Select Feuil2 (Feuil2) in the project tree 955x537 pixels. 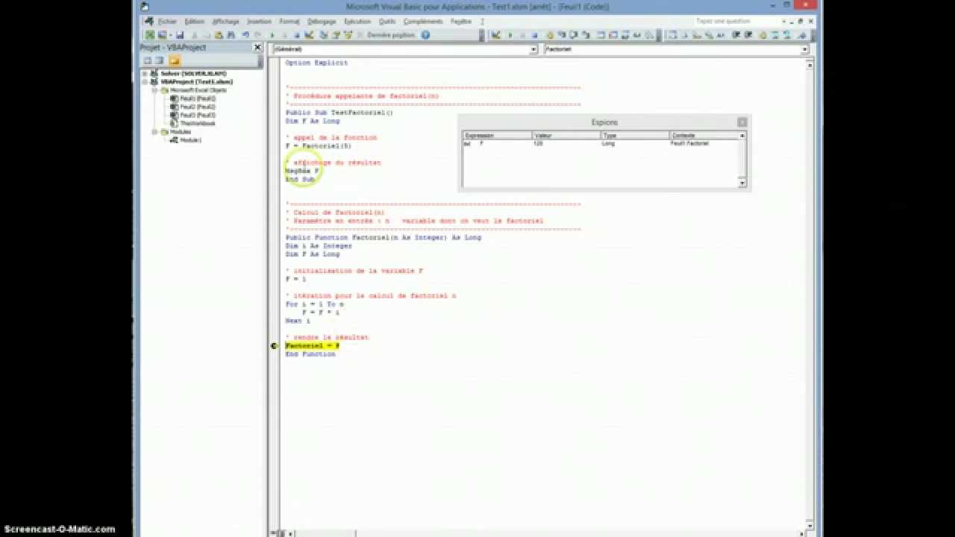[x=198, y=107]
